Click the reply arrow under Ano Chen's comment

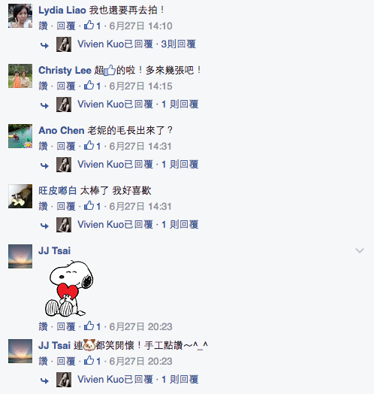click(44, 166)
